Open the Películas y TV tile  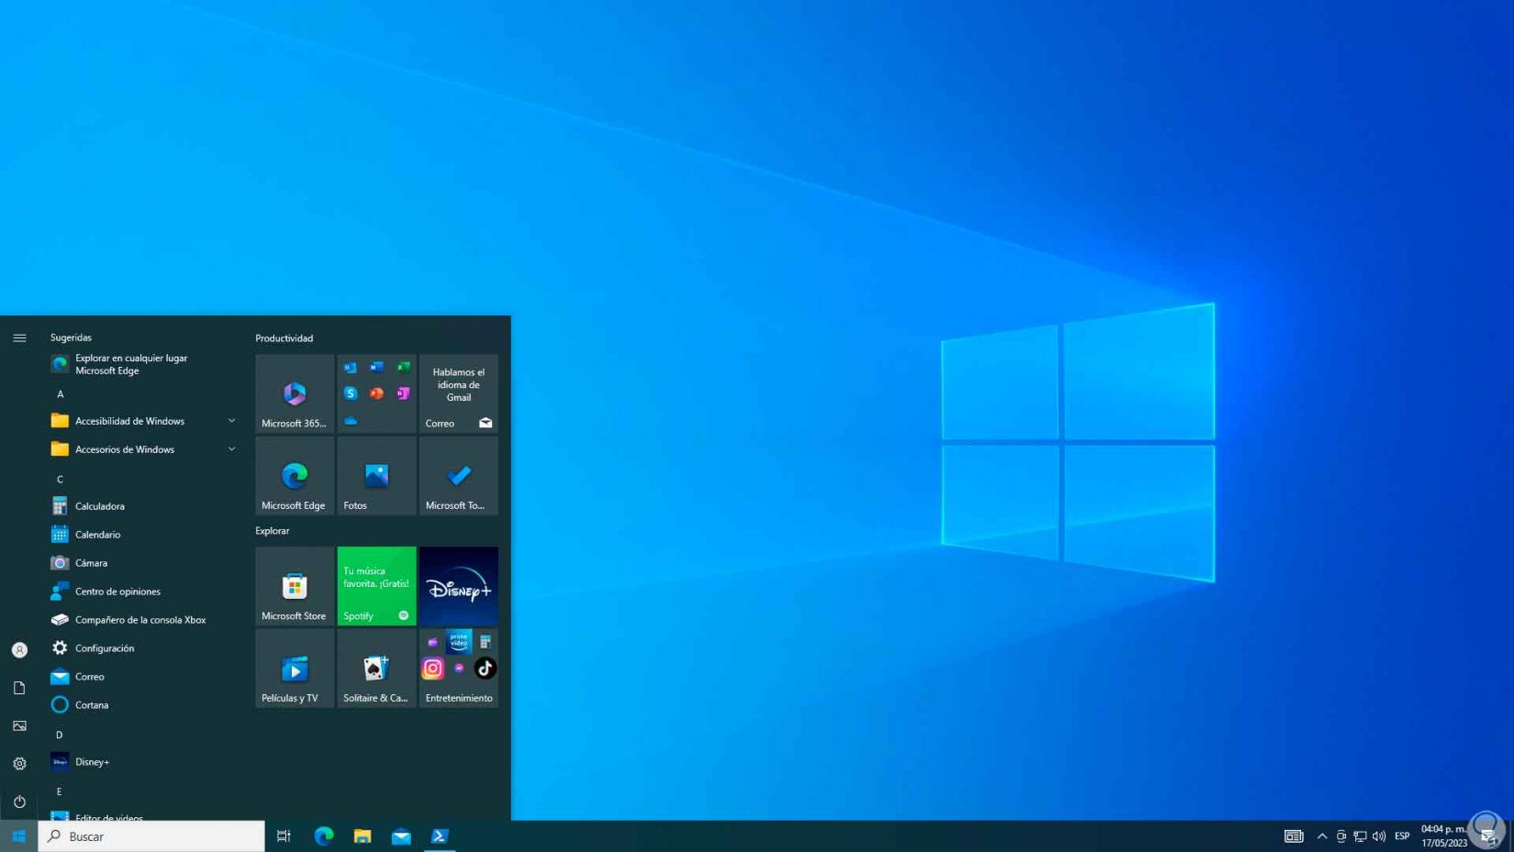295,669
